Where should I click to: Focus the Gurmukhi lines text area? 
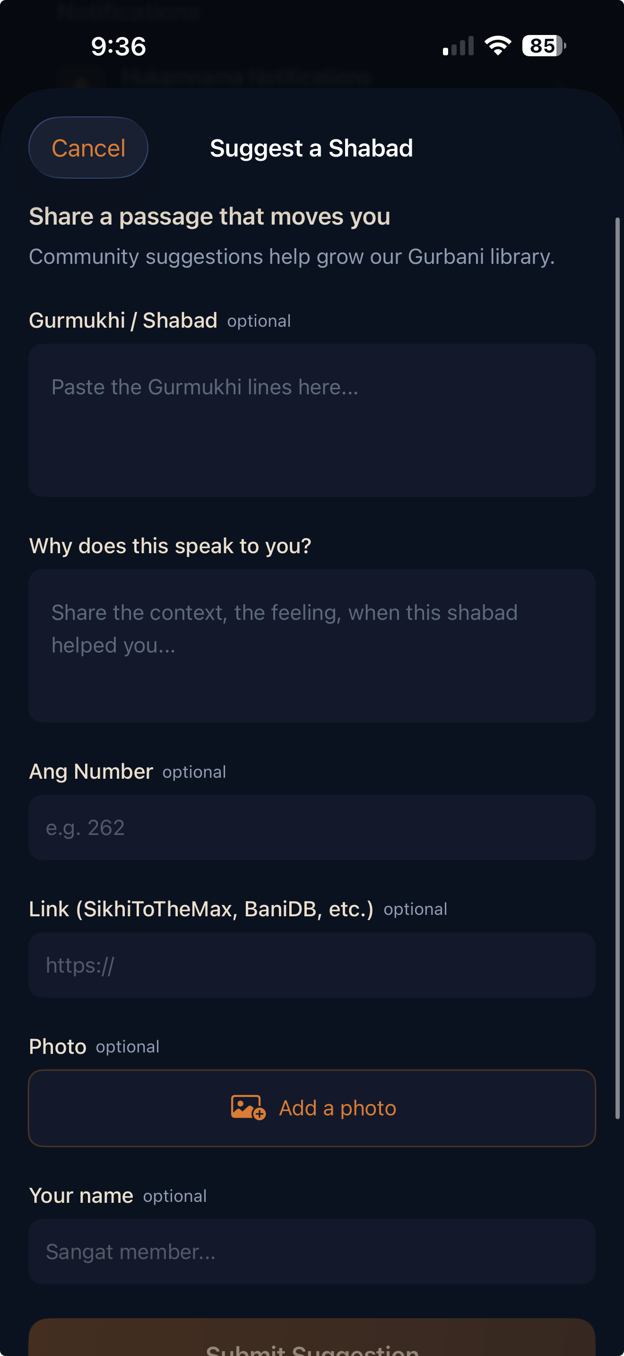click(x=312, y=419)
